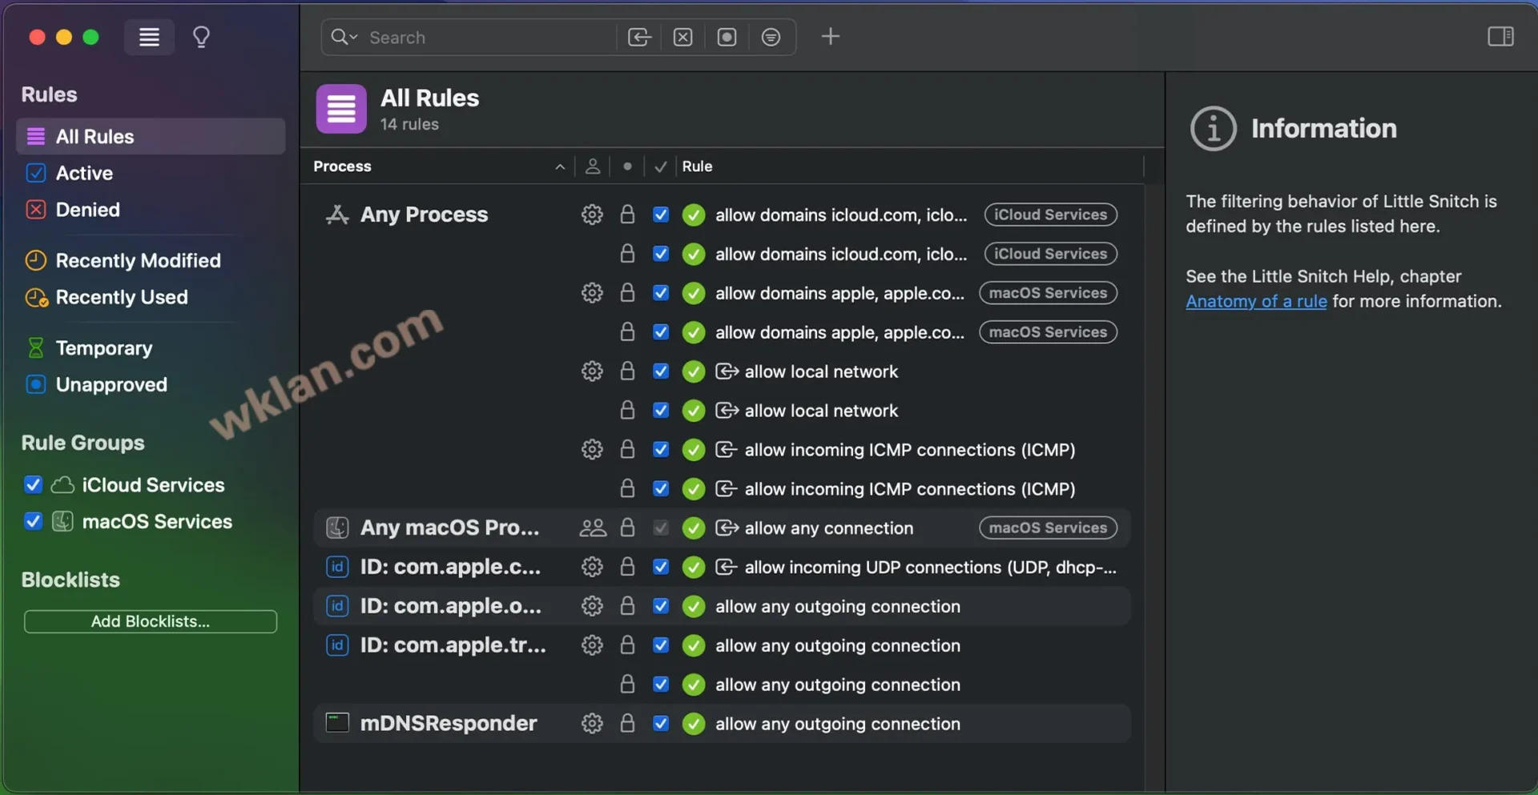Filter by unapproved rules icon in search bar
This screenshot has height=795, width=1538.
coord(727,37)
